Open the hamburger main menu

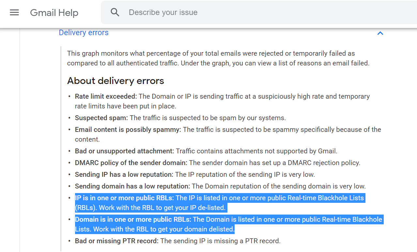[x=14, y=13]
